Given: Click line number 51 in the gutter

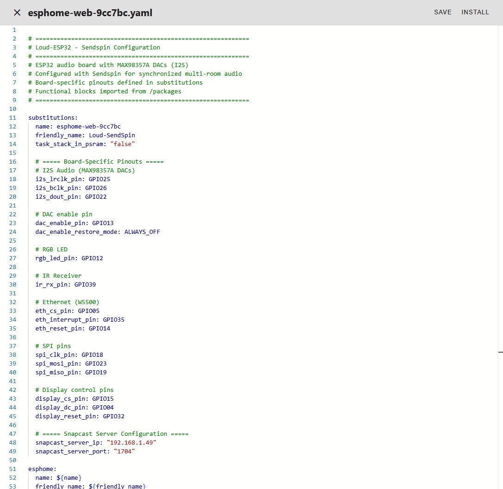Looking at the screenshot, I should point(12,469).
